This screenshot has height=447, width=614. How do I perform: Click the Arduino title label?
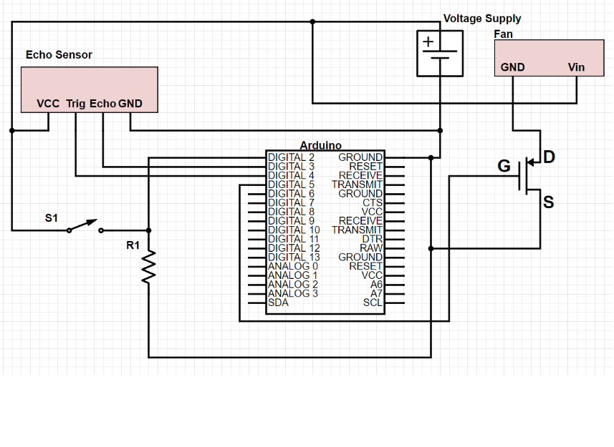click(321, 145)
